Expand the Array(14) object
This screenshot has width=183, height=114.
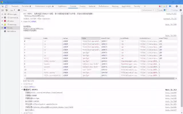click(x=24, y=81)
